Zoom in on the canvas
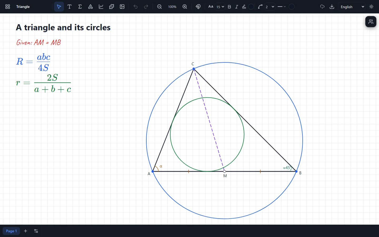The image size is (379, 237). click(x=185, y=7)
